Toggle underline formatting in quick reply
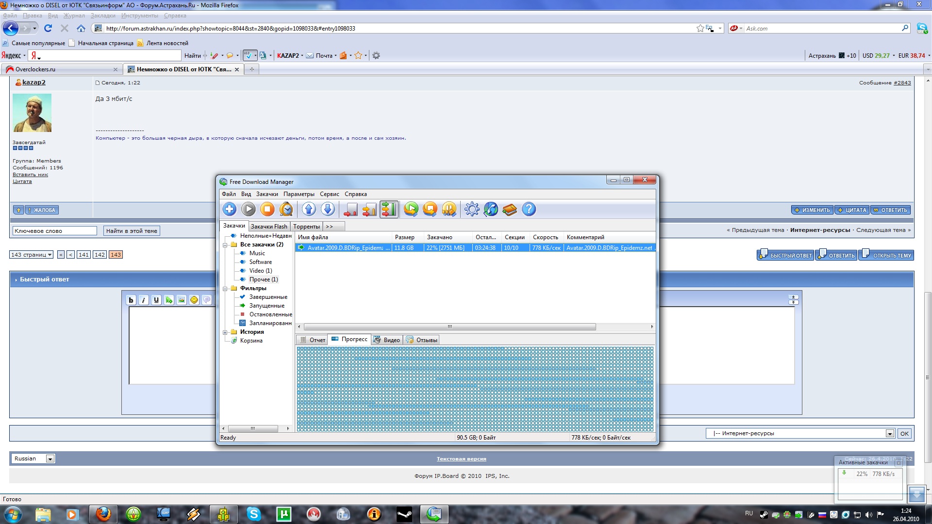The height and width of the screenshot is (524, 932). (156, 300)
